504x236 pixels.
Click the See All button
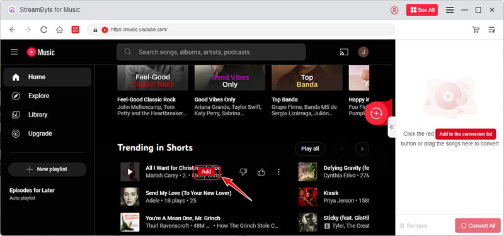422,10
